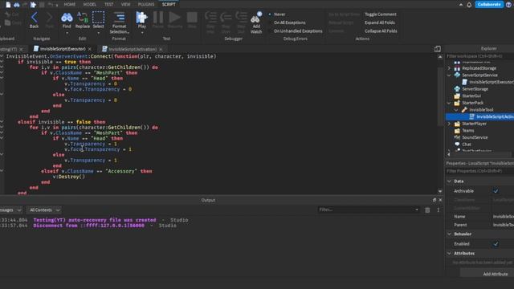The width and height of the screenshot is (514, 289).
Task: Open the Replace tool
Action: [x=82, y=19]
